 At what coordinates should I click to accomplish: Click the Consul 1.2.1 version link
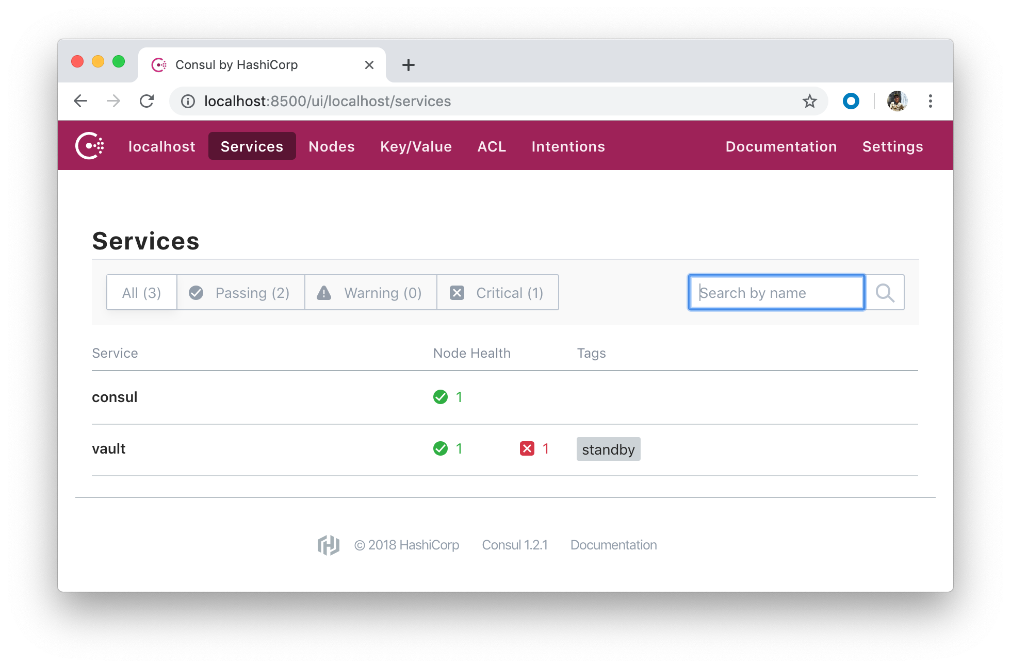[515, 545]
